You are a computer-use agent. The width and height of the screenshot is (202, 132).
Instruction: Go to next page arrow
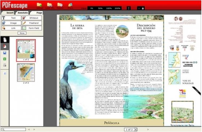(148, 129)
